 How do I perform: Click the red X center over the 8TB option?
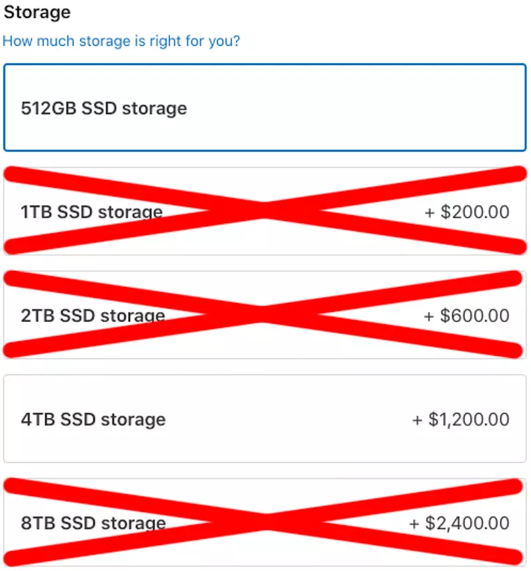pos(265,523)
